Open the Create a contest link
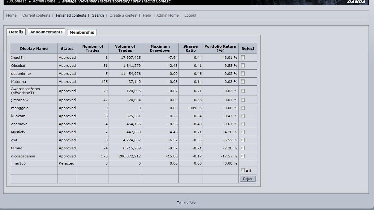Image resolution: width=374 pixels, height=210 pixels. point(123,15)
